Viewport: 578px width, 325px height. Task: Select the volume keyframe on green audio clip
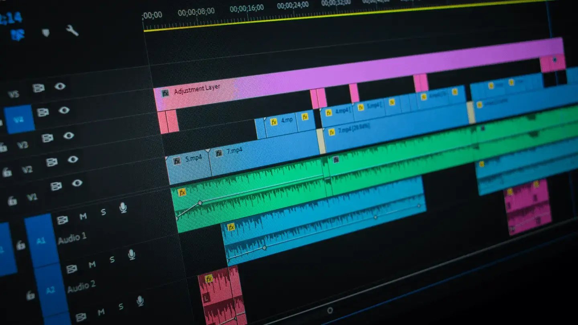pyautogui.click(x=199, y=203)
